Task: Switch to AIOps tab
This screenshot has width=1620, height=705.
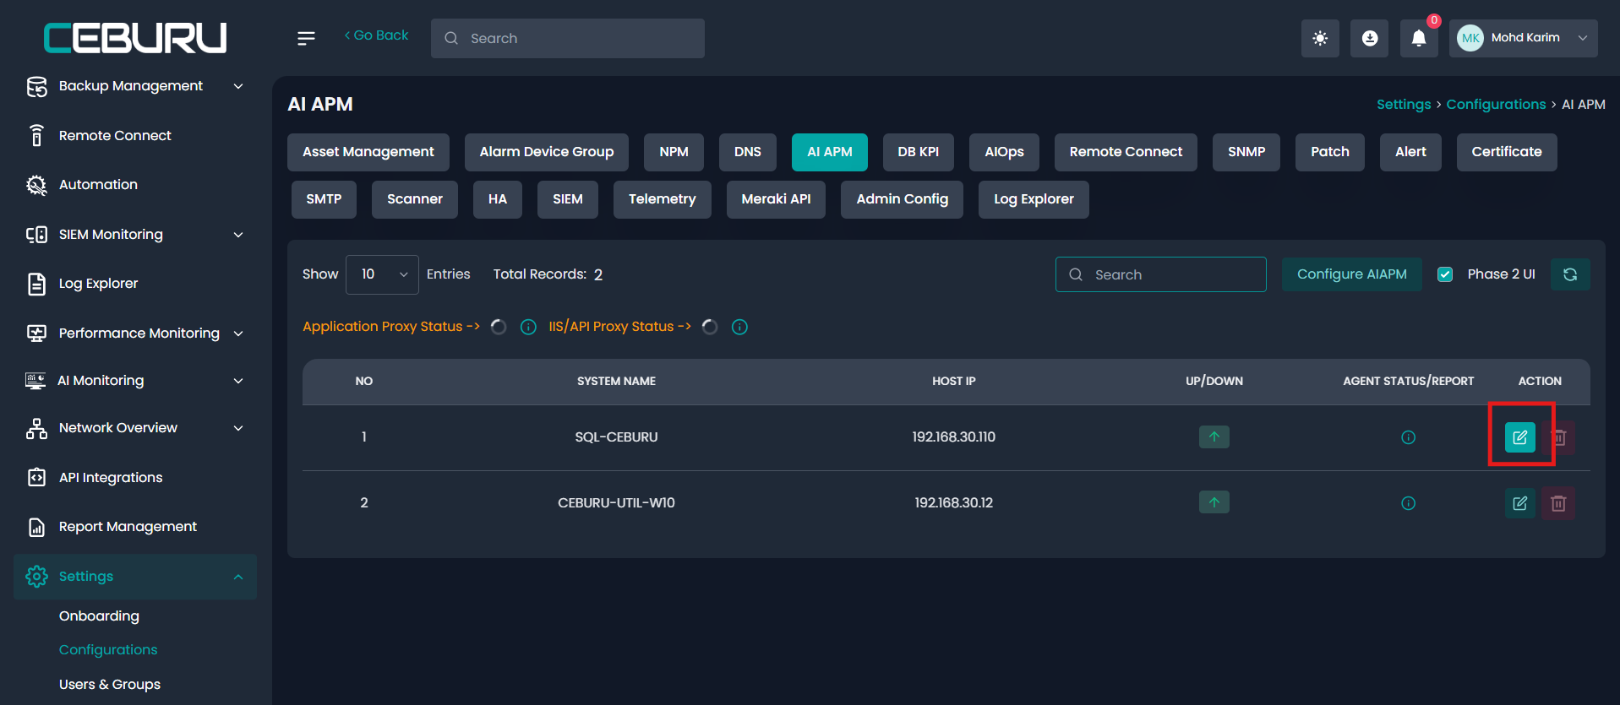Action: tap(1004, 152)
